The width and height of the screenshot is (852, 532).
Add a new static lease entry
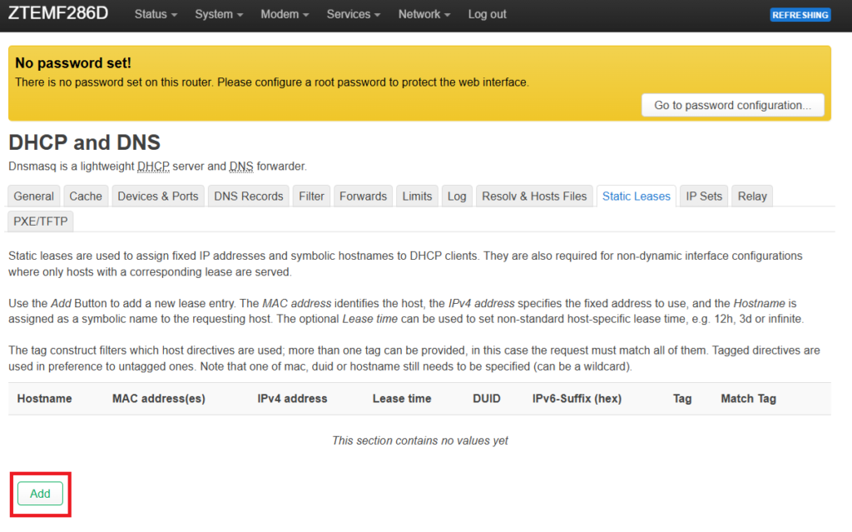tap(40, 494)
